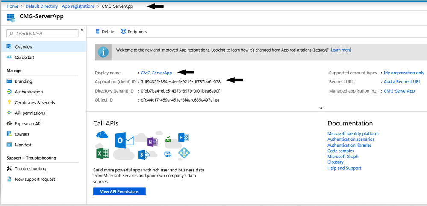Click the OneNote icon under Call APIs
The image size is (427, 206).
pos(153,142)
